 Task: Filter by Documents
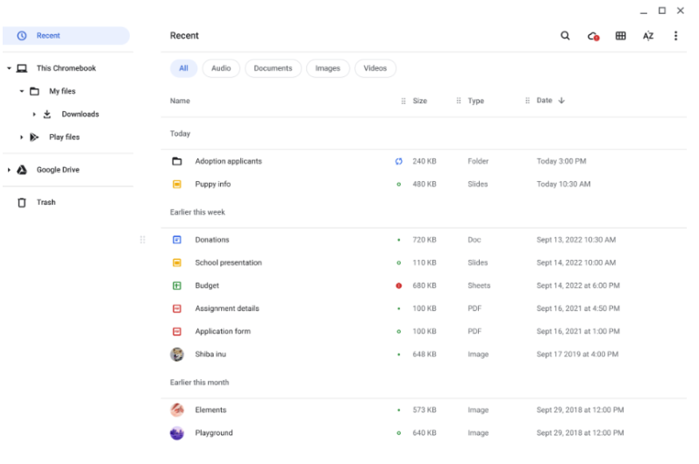click(273, 68)
